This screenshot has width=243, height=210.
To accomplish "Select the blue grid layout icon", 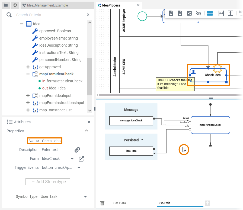I will [x=210, y=13].
